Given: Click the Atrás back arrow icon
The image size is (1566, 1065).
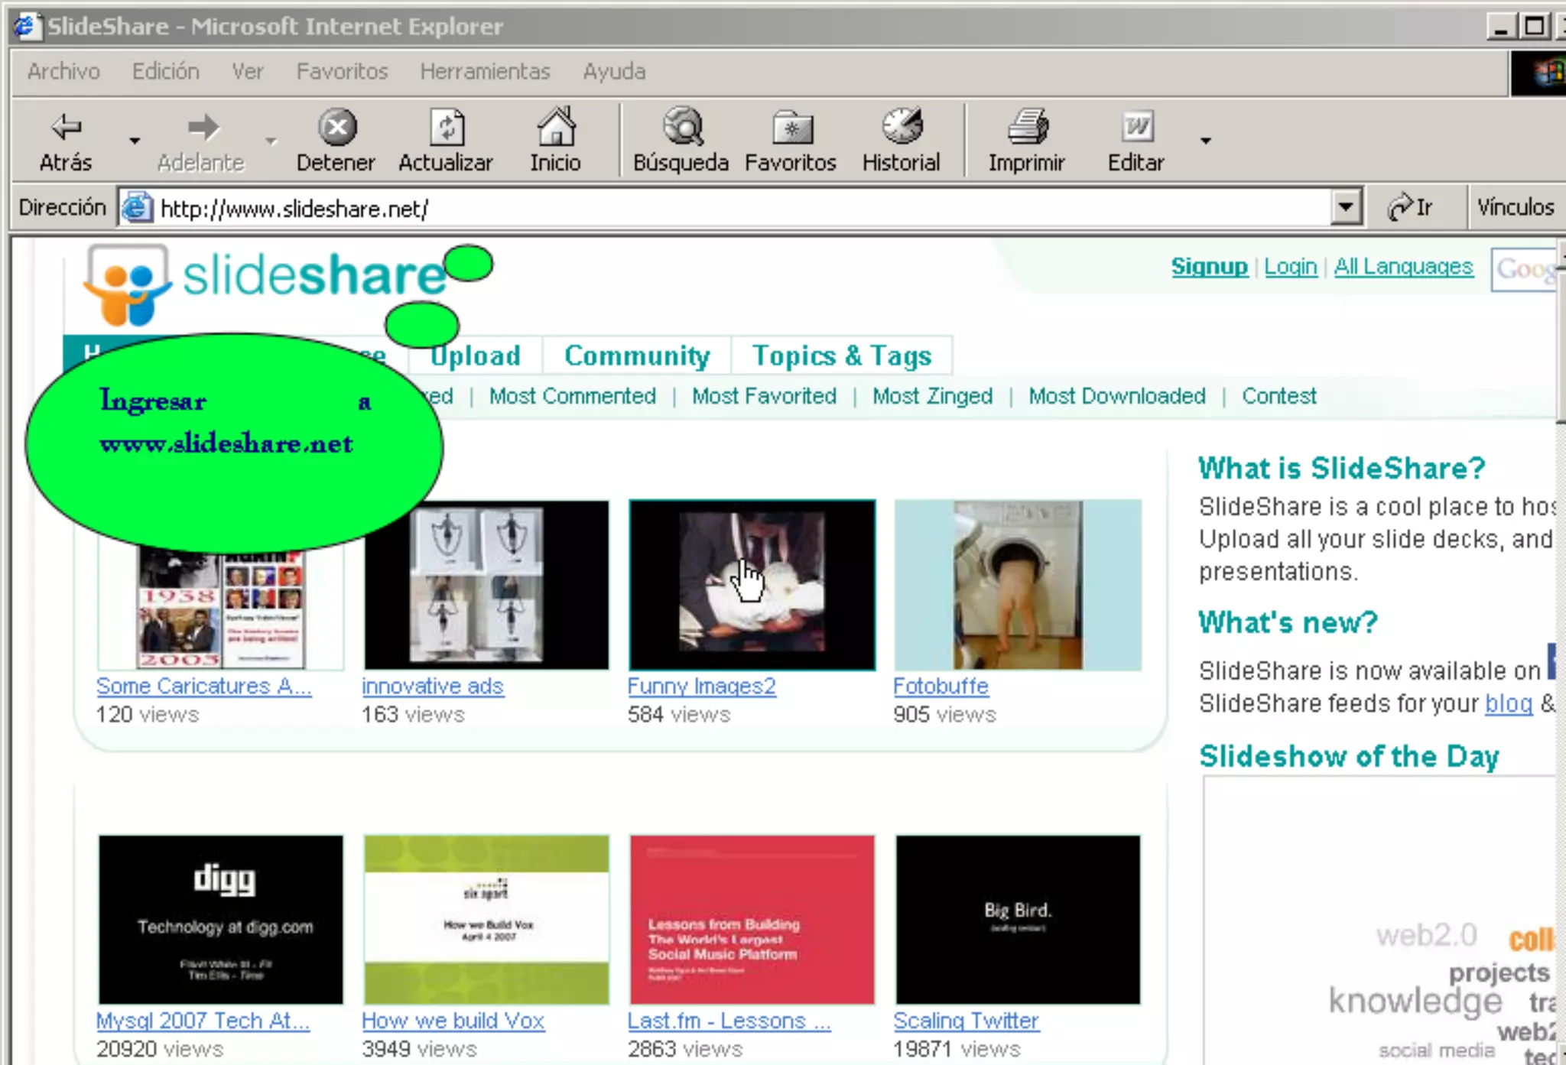Looking at the screenshot, I should (66, 127).
